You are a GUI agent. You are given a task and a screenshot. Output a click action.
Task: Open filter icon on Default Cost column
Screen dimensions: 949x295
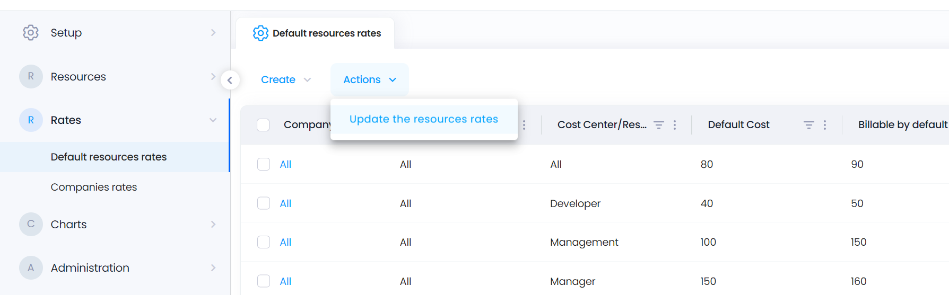click(808, 124)
